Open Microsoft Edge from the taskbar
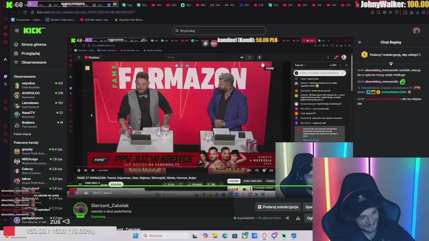429x241 pixels. pos(225,236)
